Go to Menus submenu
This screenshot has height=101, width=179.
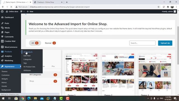click(4, 82)
